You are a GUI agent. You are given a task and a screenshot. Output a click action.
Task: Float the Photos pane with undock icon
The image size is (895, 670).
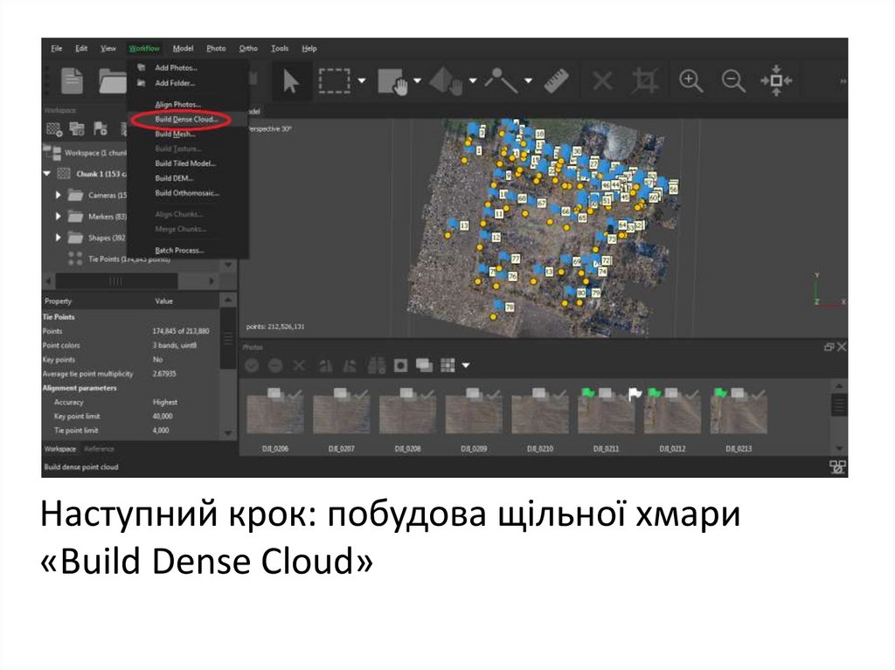pos(829,347)
